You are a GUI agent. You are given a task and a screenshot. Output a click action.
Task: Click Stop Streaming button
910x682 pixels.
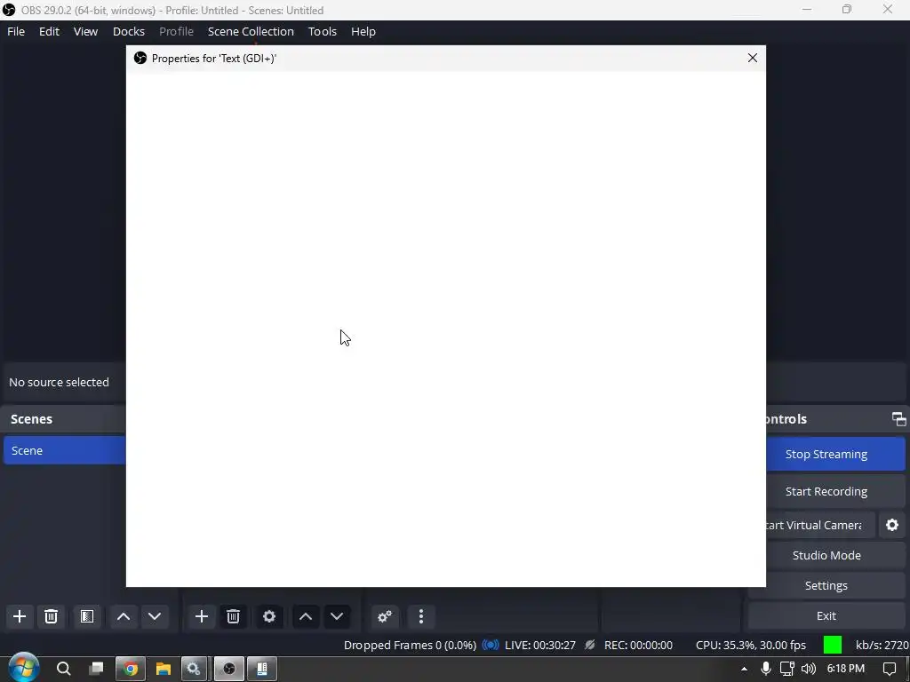(835, 454)
